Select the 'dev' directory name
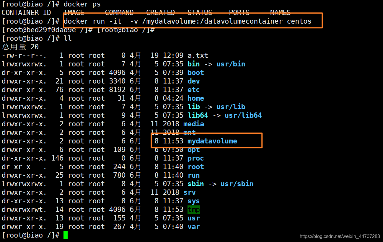The height and width of the screenshot is (242, 383). click(194, 81)
